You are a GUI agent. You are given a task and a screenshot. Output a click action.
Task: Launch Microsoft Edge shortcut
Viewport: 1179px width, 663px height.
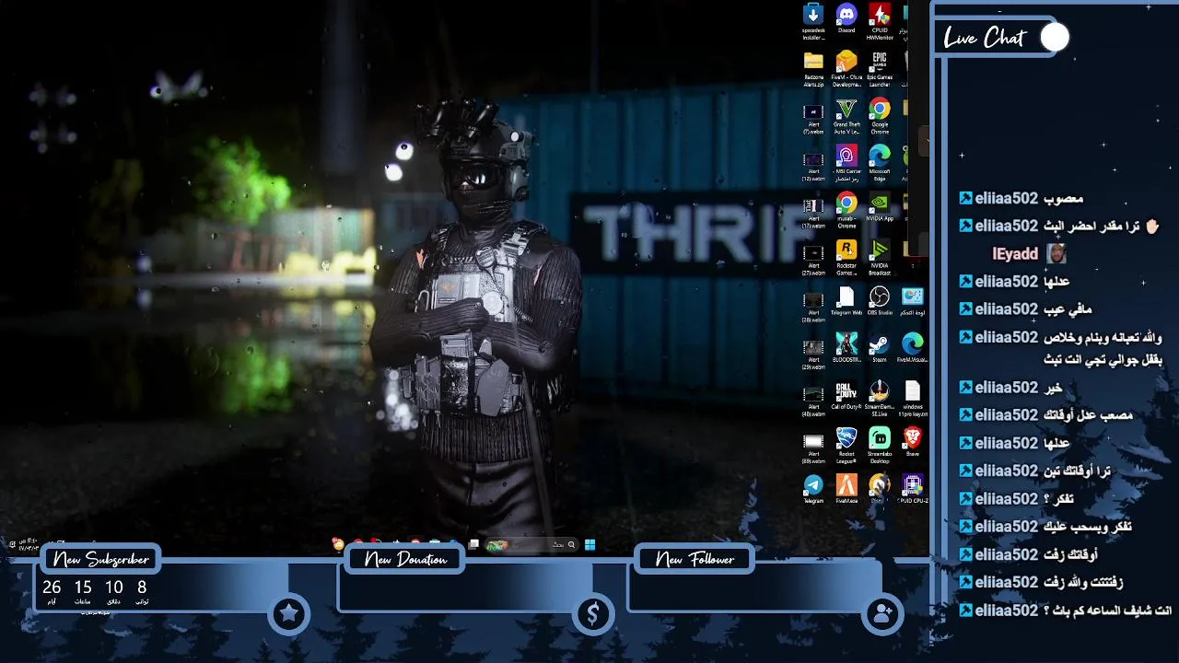pos(880,163)
